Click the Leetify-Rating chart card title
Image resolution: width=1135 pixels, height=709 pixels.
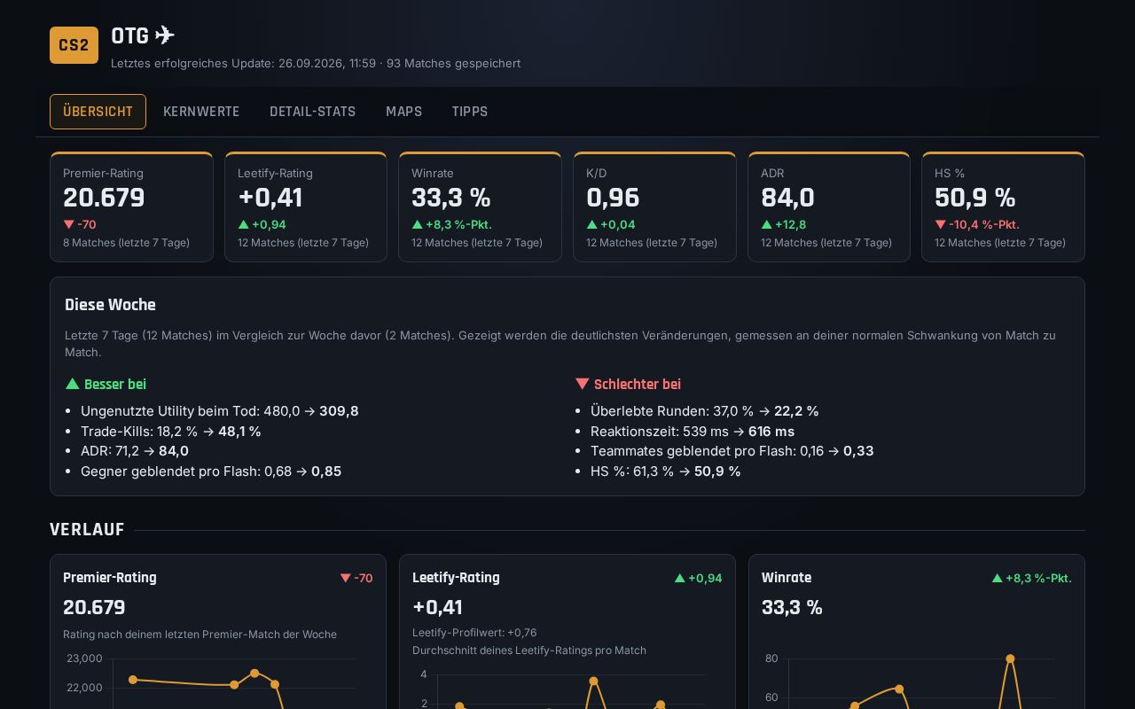tap(456, 578)
